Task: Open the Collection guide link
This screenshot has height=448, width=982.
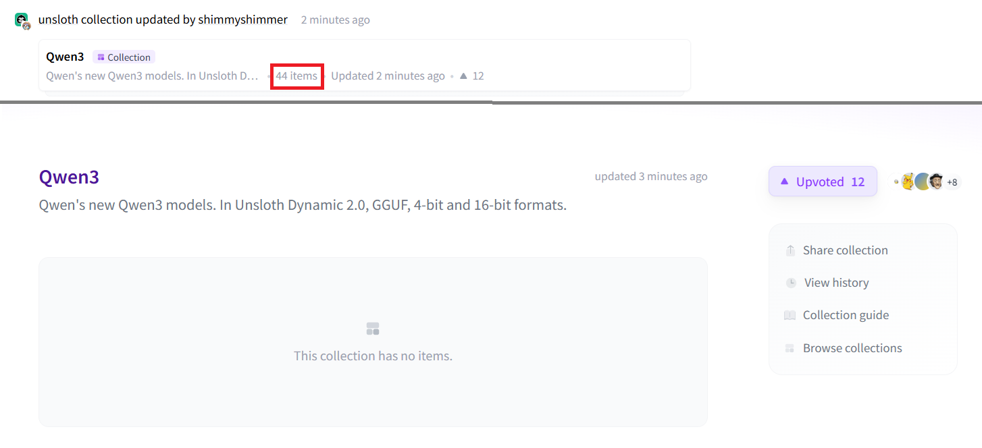Action: pos(846,315)
